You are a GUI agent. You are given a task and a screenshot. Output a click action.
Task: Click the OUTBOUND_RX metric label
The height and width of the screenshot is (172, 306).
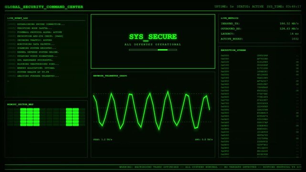point(231,29)
